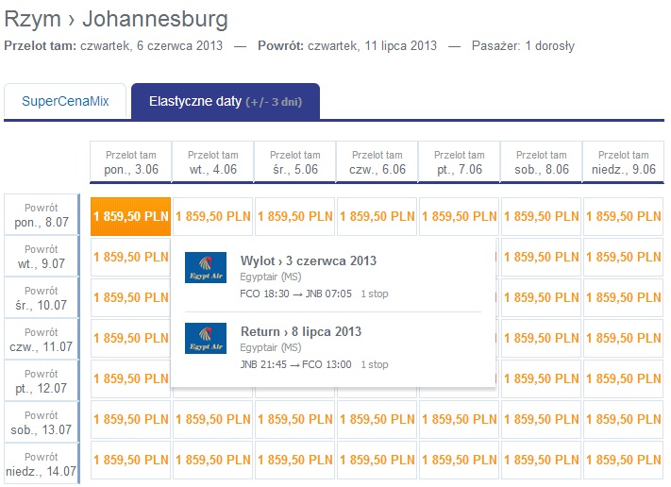Select departure column czw., 6.06
Screen dimensions: 671x487
pos(377,162)
